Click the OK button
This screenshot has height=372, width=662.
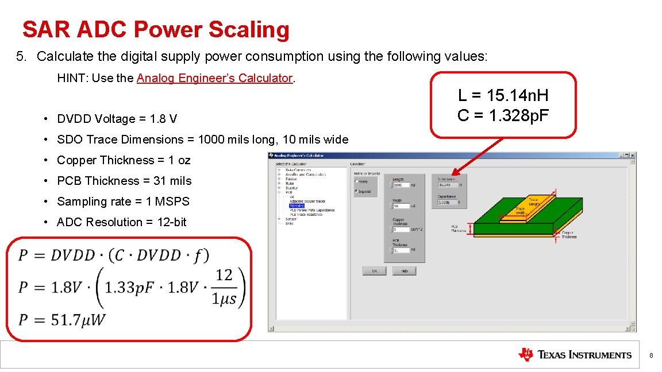(x=375, y=270)
